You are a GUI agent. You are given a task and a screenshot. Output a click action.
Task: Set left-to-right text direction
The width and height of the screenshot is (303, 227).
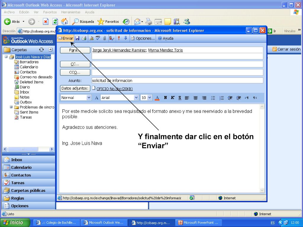click(247, 98)
